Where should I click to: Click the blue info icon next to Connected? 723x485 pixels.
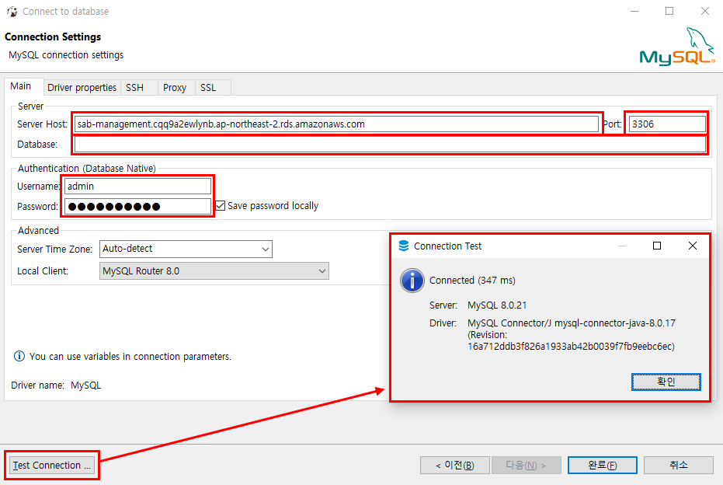tap(412, 281)
